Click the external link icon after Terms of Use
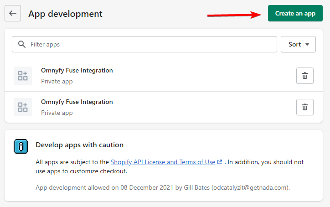The image size is (330, 207). coord(220,162)
